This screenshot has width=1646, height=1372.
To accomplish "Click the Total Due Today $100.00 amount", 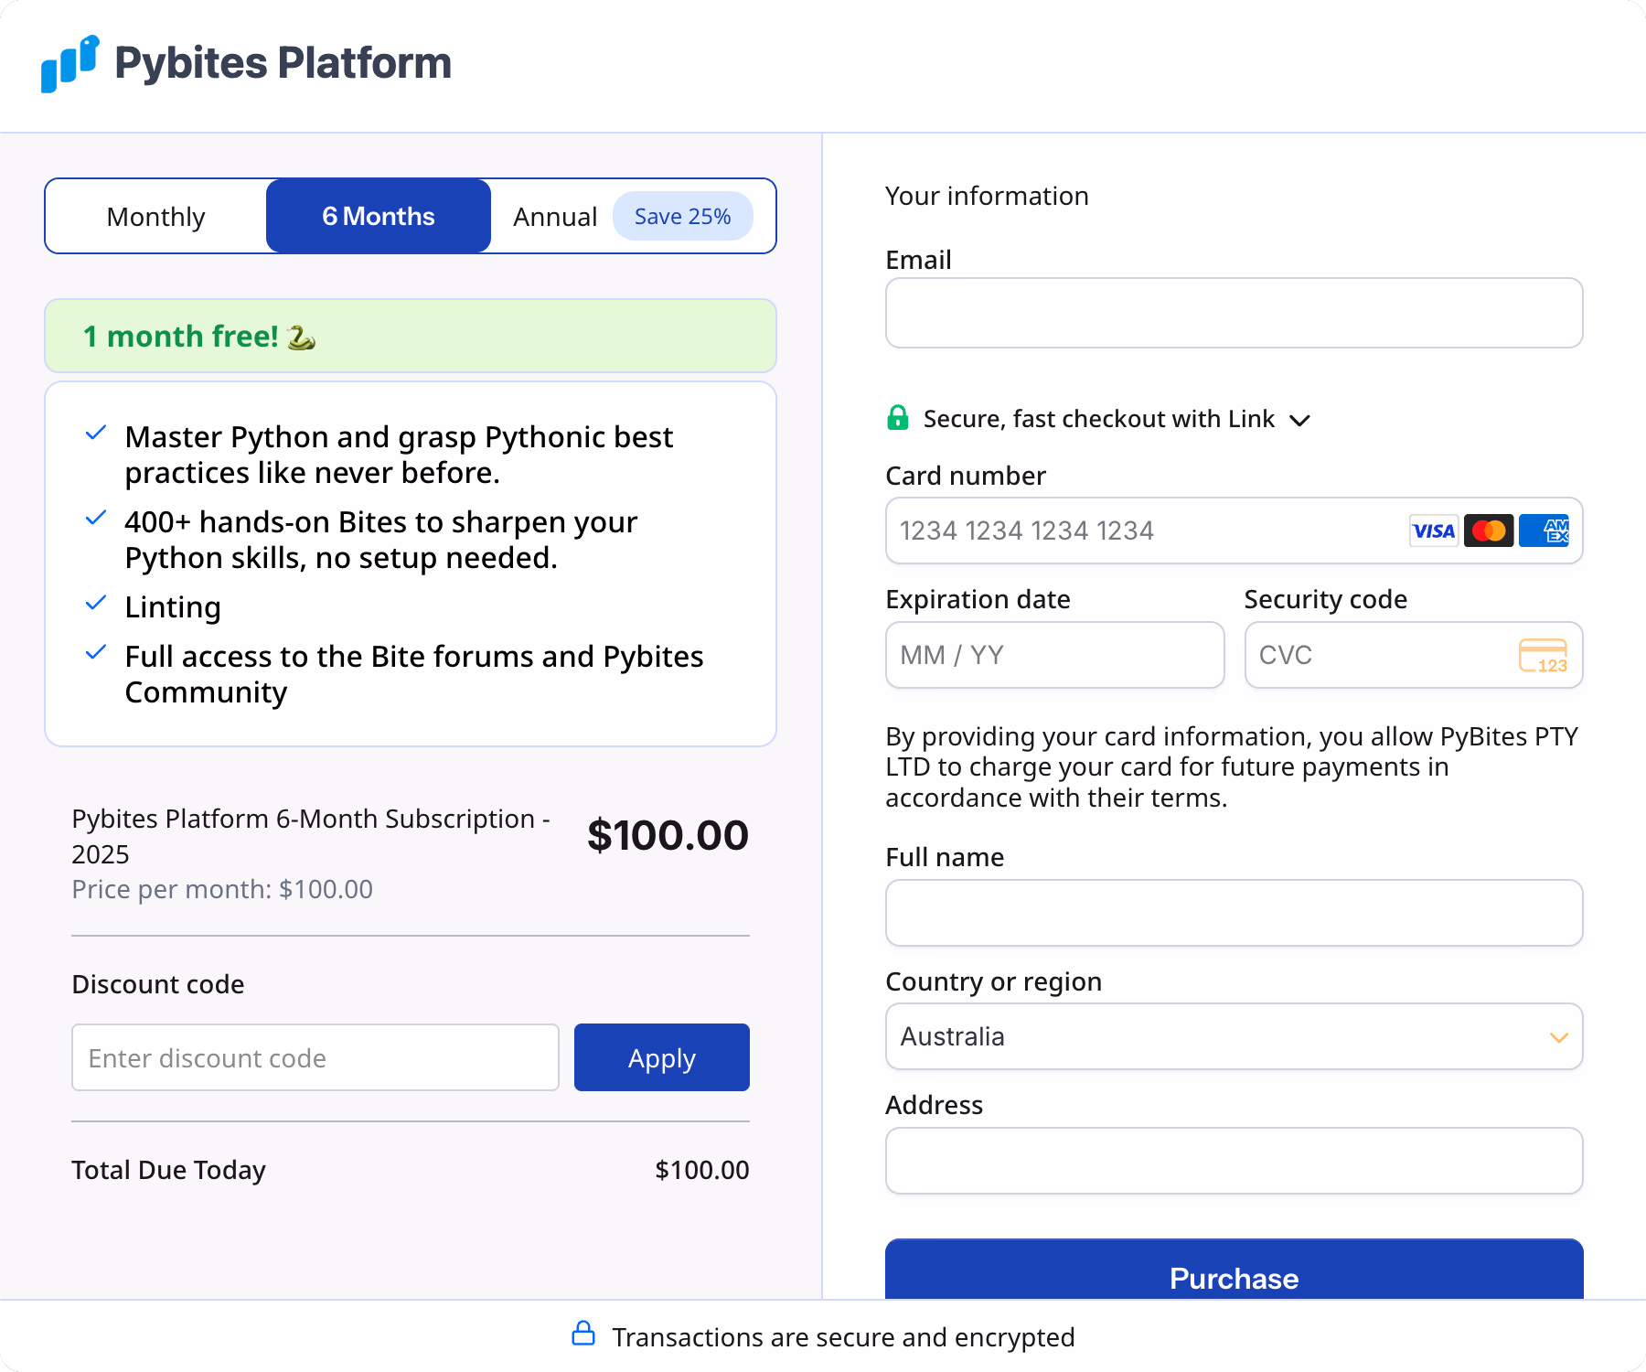I will [702, 1170].
